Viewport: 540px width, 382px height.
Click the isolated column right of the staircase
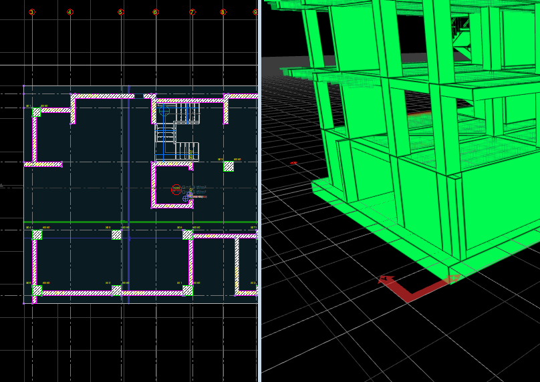click(x=229, y=166)
